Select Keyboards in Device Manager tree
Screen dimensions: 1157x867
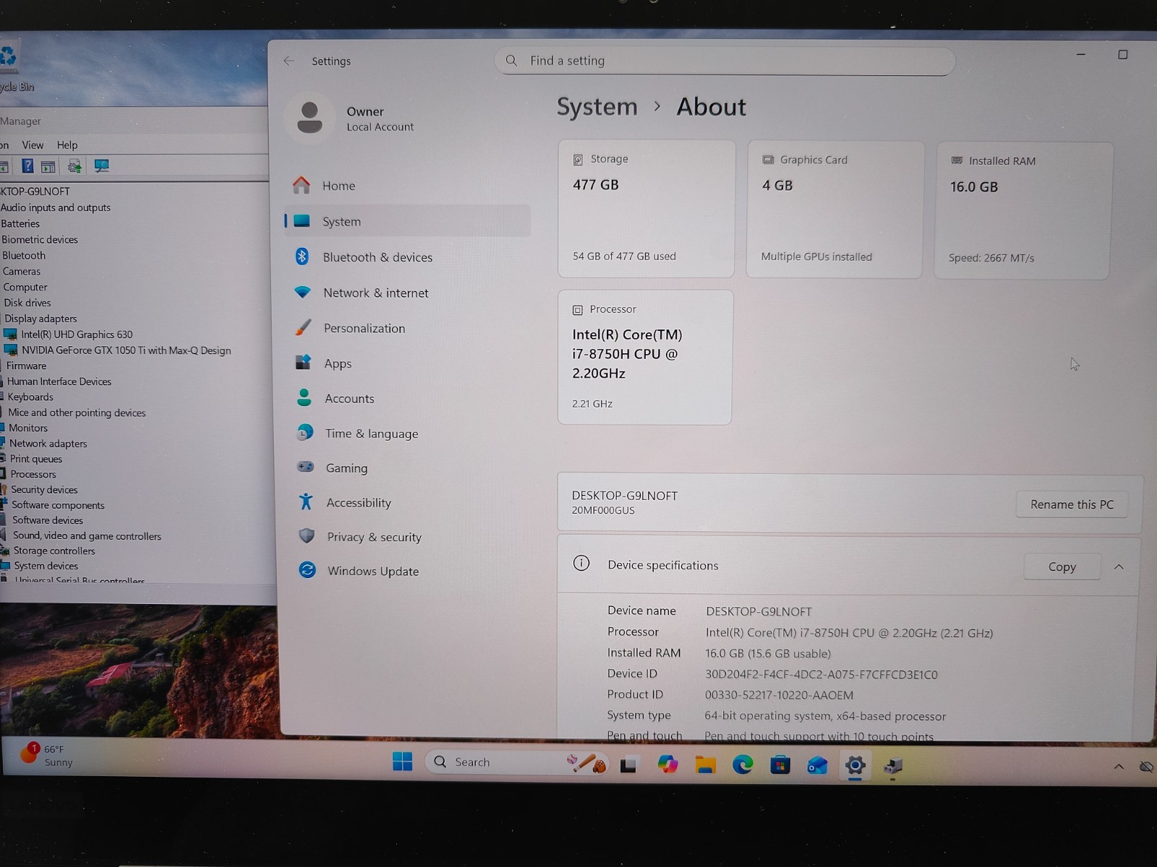[x=30, y=397]
